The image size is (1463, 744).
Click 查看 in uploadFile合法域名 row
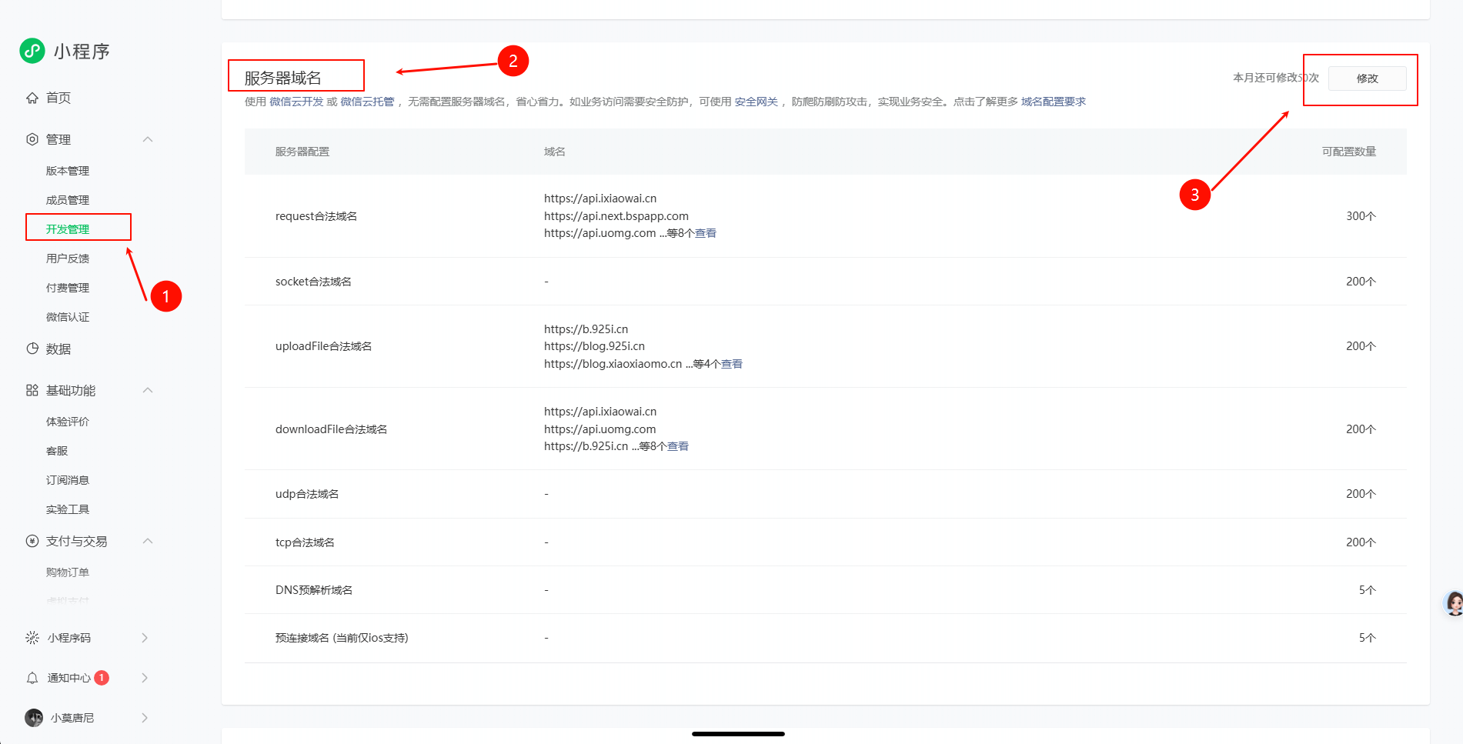732,364
